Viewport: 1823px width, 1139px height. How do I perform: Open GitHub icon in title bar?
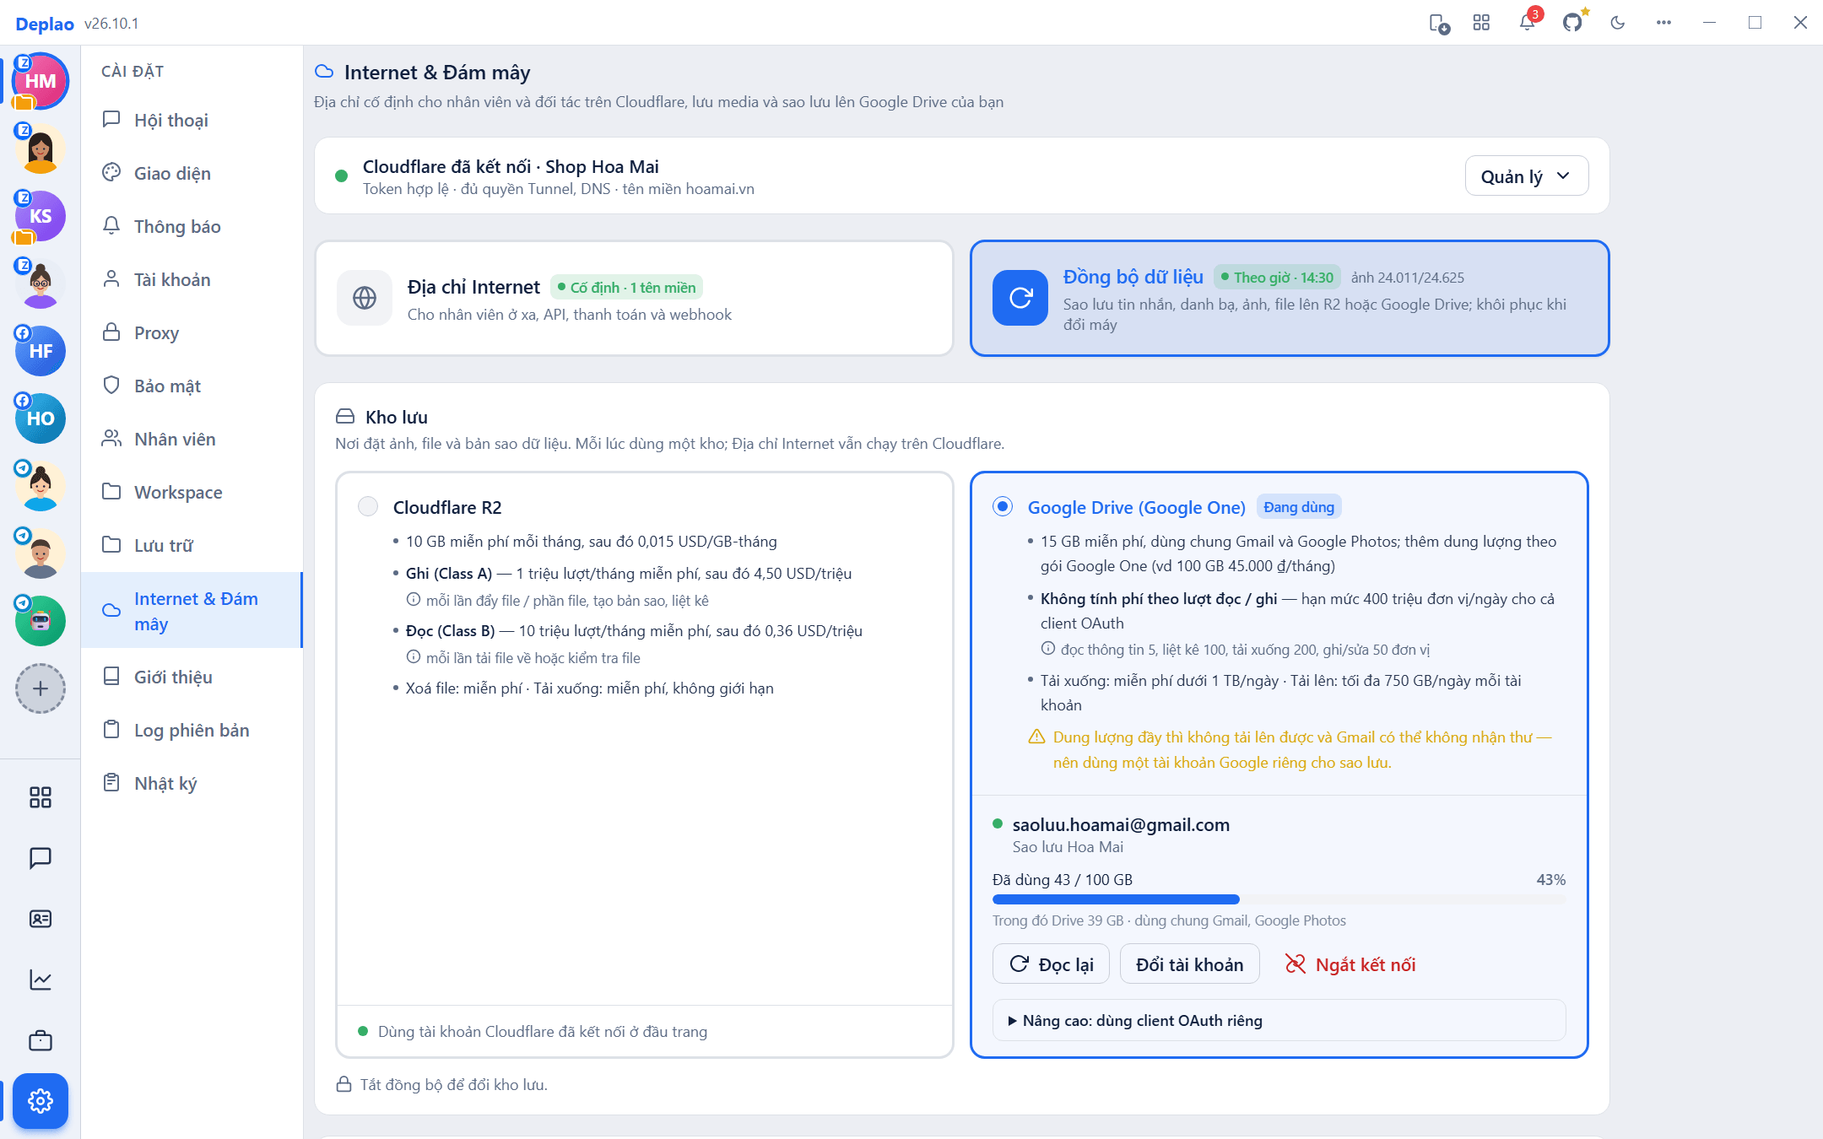point(1572,23)
